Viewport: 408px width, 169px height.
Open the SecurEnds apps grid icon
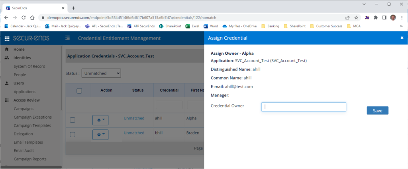click(7, 38)
